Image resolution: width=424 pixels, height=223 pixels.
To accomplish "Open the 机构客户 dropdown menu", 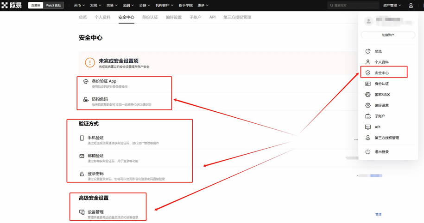I will click(165, 6).
